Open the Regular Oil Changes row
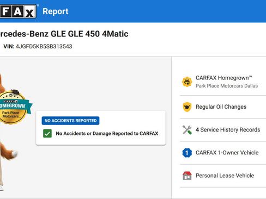 (223, 107)
